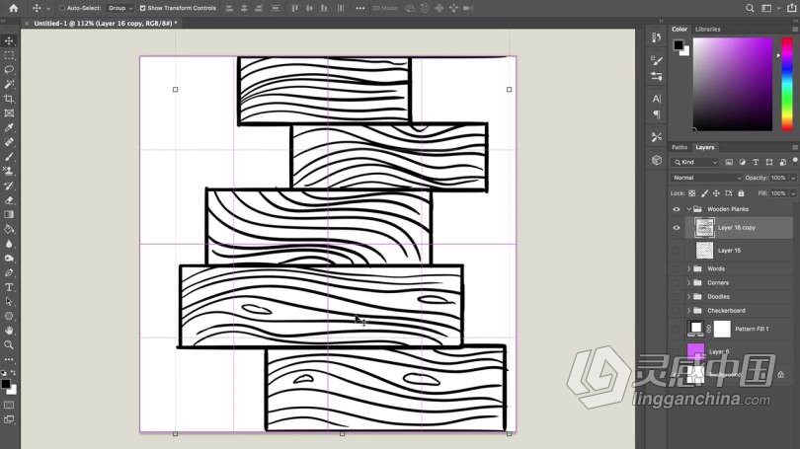Show the Checkerboard group
Viewport: 800px width, 449px height.
pos(677,311)
